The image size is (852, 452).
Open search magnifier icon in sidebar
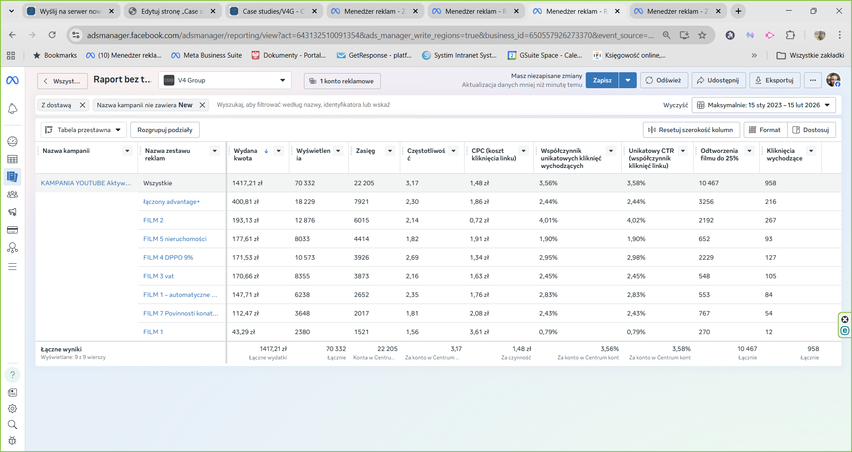(12, 425)
